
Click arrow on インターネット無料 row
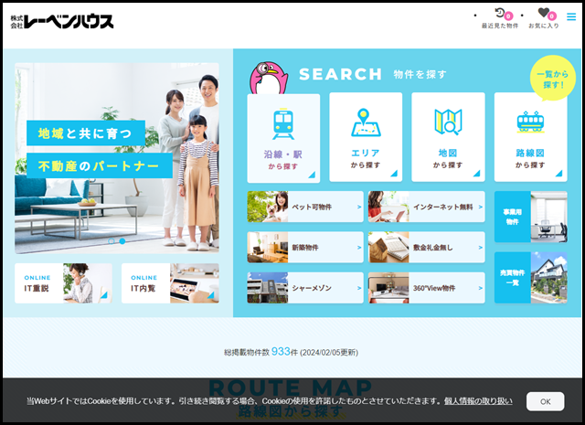pos(480,207)
